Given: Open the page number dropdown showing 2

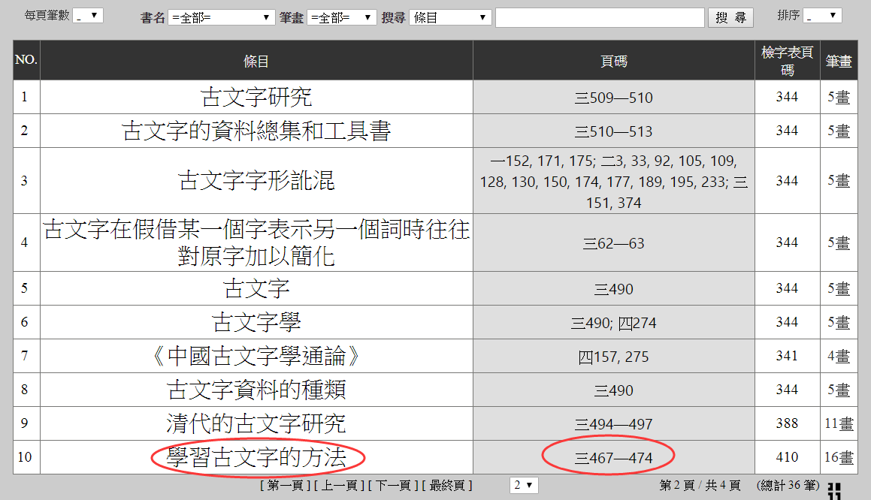Looking at the screenshot, I should 524,485.
